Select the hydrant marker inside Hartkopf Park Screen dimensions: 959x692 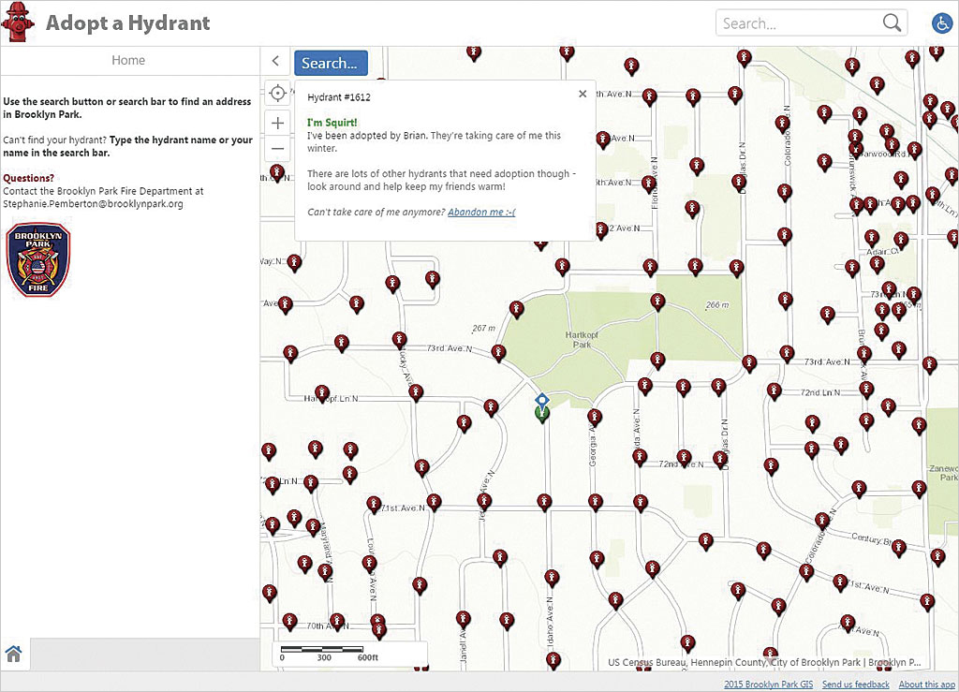(658, 302)
